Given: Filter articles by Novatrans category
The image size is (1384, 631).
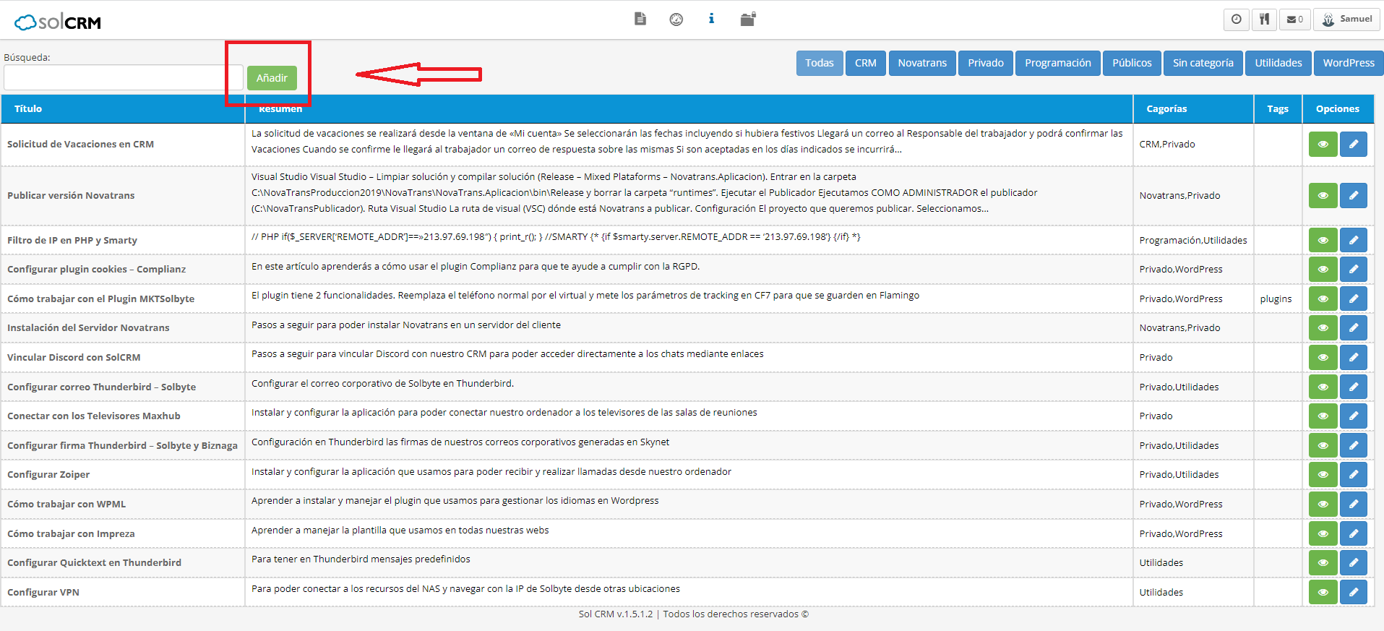Looking at the screenshot, I should [922, 63].
